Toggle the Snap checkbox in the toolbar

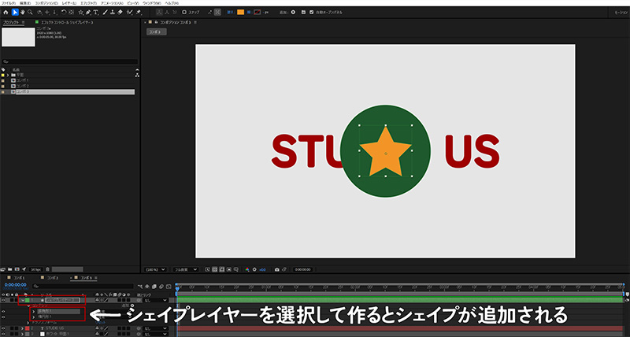tap(184, 13)
